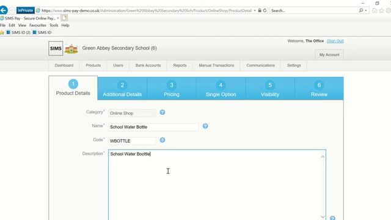Click the refresh page icon
391x220 pixels.
click(x=265, y=10)
